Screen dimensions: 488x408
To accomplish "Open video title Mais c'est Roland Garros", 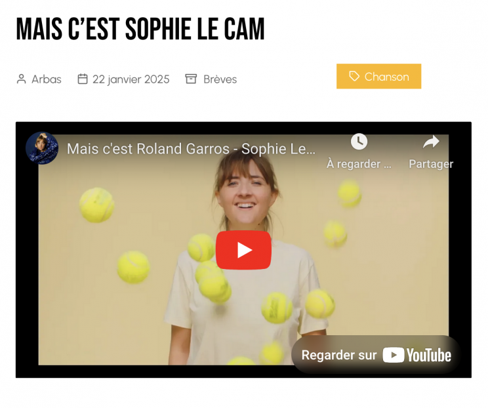I will [191, 149].
